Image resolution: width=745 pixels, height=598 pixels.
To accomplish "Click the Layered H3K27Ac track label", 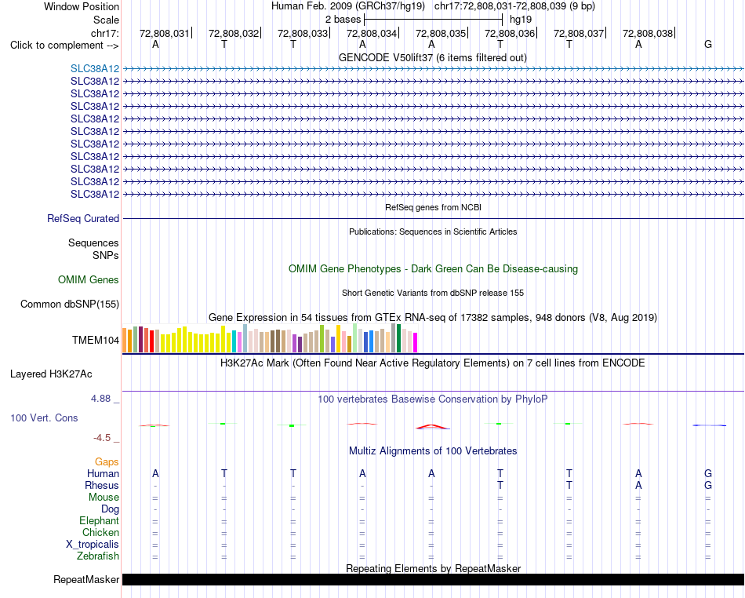I will [51, 374].
